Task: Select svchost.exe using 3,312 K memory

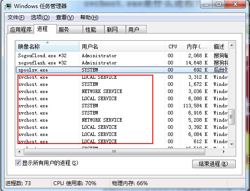Action: click(122, 77)
